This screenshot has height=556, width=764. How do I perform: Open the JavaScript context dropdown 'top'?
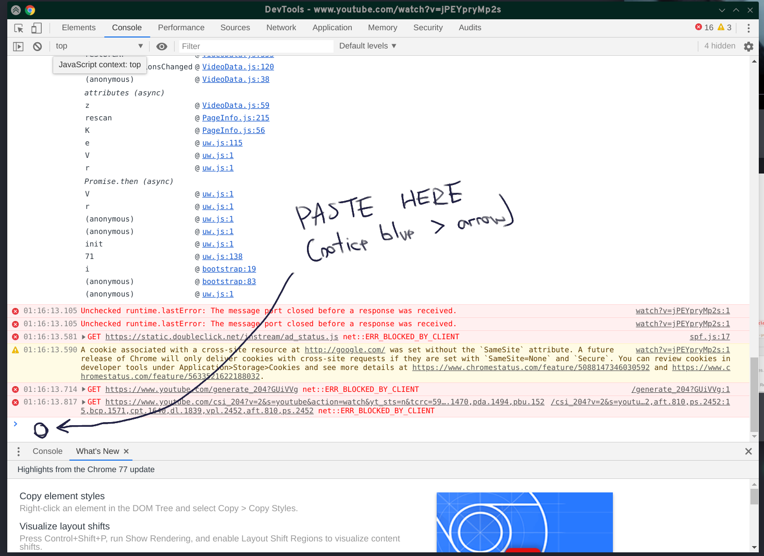[99, 46]
